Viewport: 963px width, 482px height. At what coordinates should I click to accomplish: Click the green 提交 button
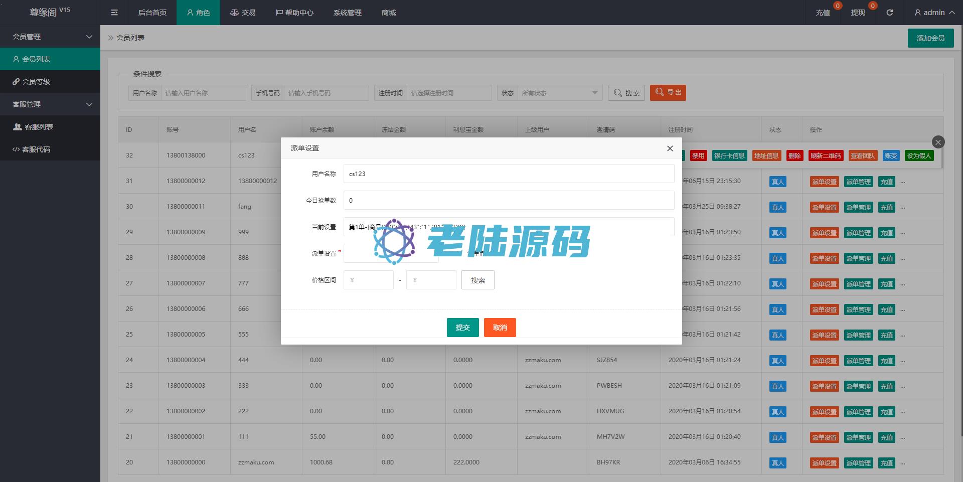coord(462,328)
